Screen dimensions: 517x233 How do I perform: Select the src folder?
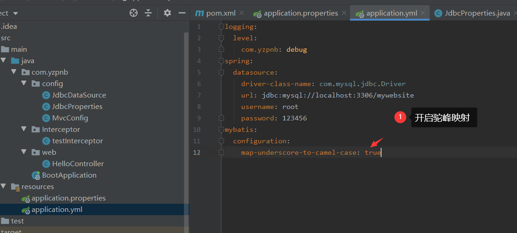click(5, 38)
